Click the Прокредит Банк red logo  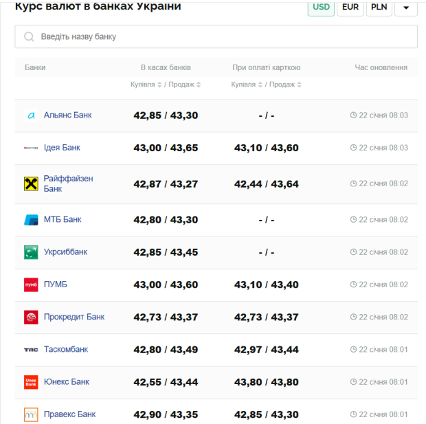tap(31, 317)
